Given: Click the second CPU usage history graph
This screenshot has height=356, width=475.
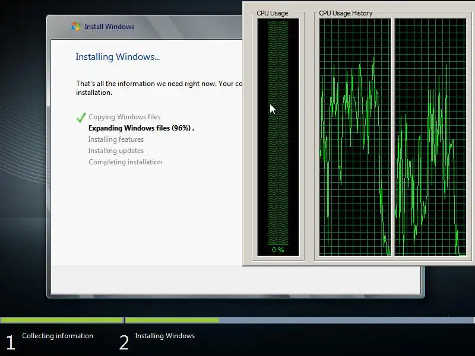Looking at the screenshot, I should 430,137.
